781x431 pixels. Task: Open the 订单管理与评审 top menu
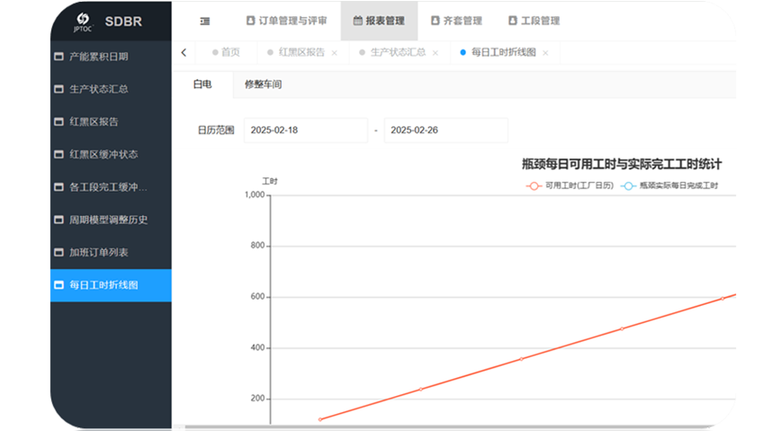pyautogui.click(x=287, y=21)
